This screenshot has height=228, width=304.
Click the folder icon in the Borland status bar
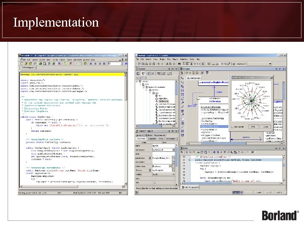point(137,193)
